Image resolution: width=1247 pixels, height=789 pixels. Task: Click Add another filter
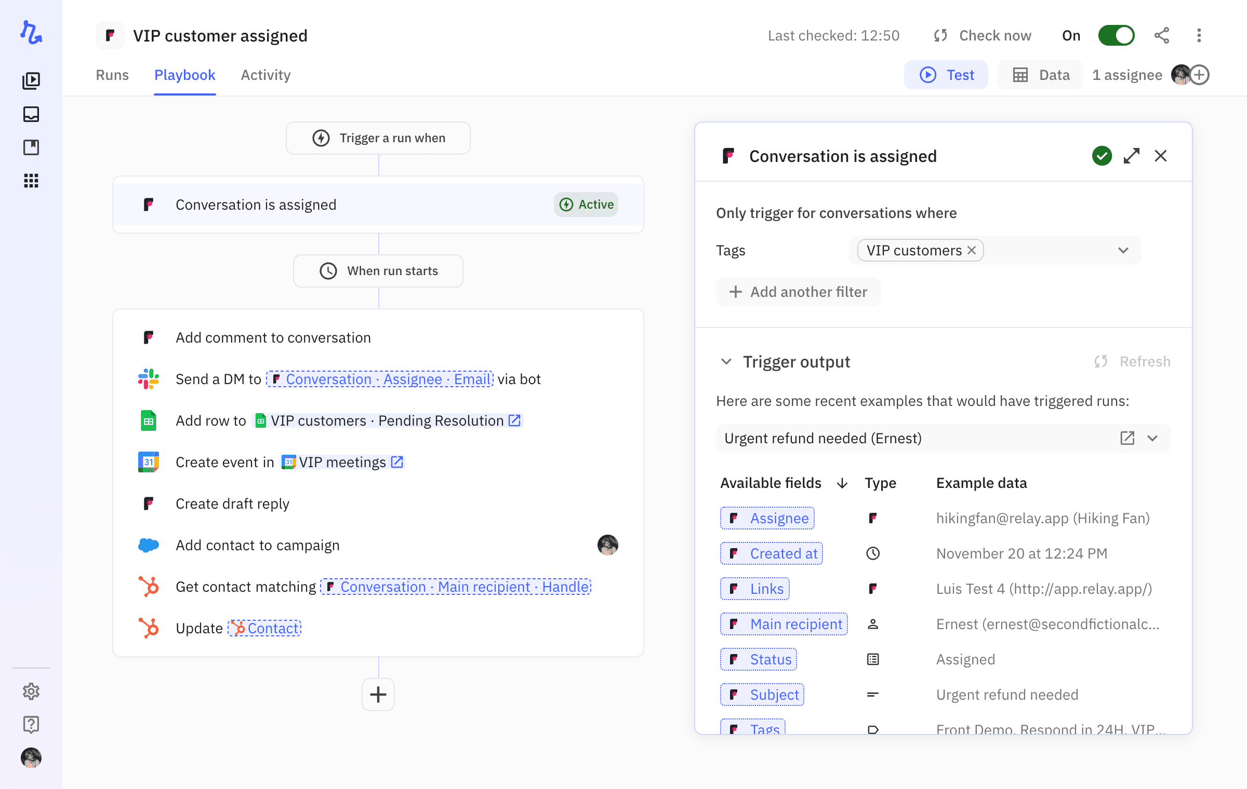(798, 292)
